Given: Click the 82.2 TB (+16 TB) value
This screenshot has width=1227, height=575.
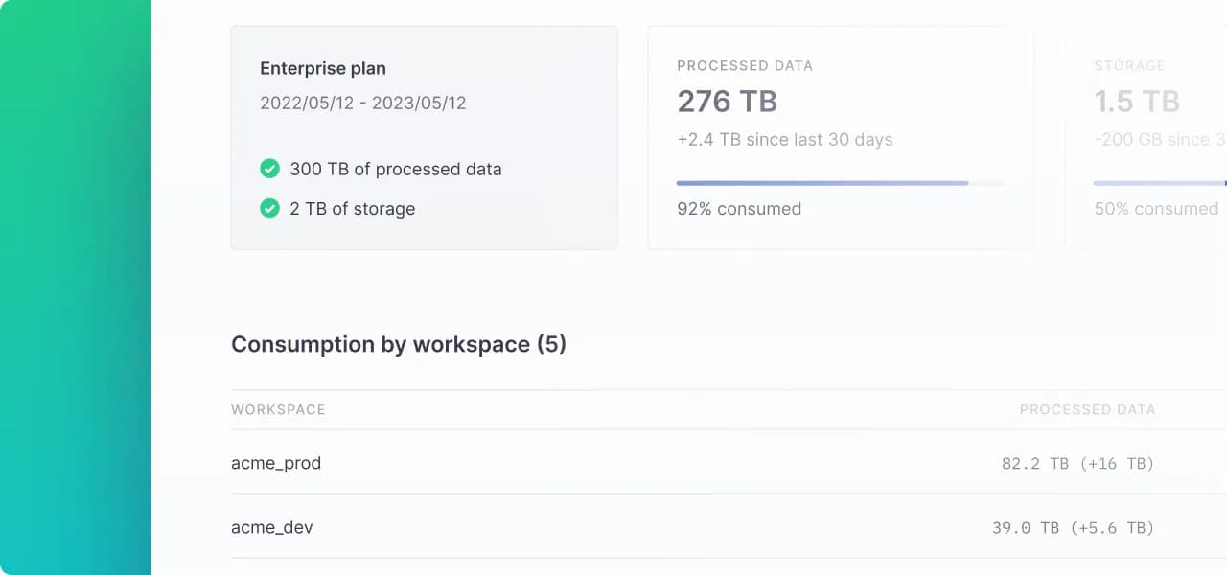Looking at the screenshot, I should pyautogui.click(x=1077, y=463).
